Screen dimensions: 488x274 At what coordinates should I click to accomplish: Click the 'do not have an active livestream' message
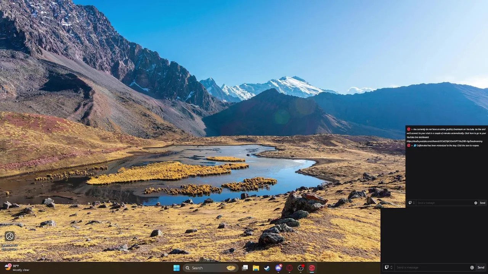pyautogui.click(x=446, y=133)
